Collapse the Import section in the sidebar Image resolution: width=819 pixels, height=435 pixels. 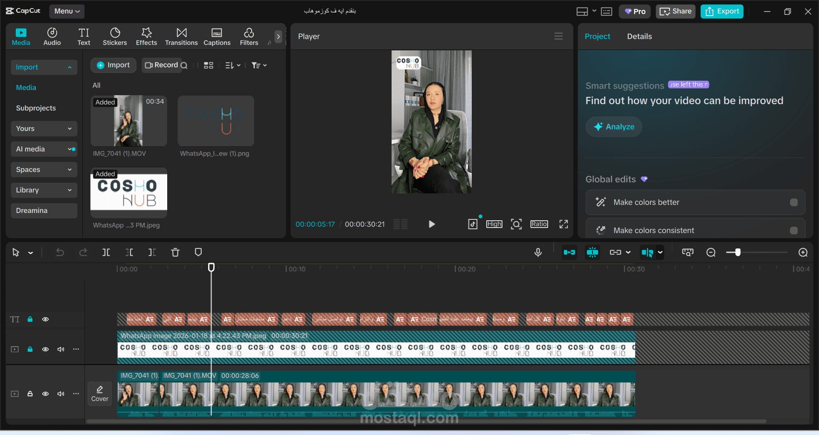point(44,67)
